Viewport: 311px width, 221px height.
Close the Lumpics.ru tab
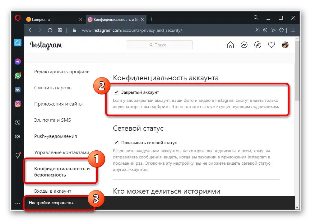81,20
